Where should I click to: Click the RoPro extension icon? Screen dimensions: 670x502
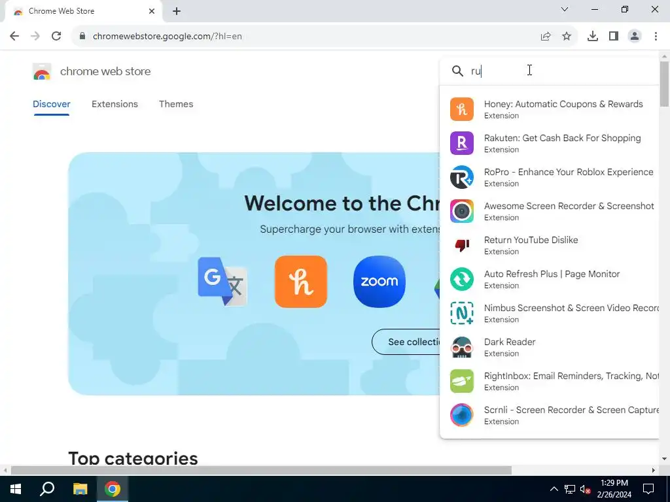[x=461, y=177]
